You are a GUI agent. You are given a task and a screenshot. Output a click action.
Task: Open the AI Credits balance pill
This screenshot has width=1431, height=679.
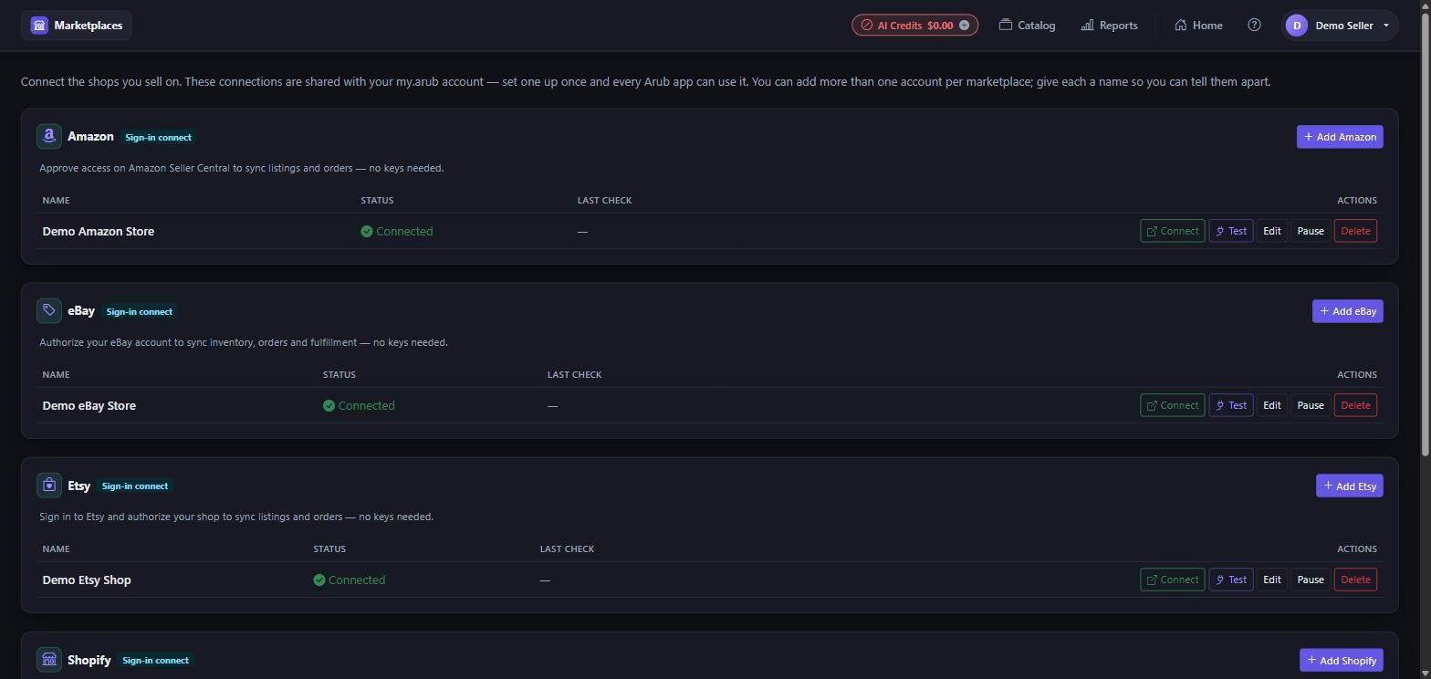click(x=914, y=26)
